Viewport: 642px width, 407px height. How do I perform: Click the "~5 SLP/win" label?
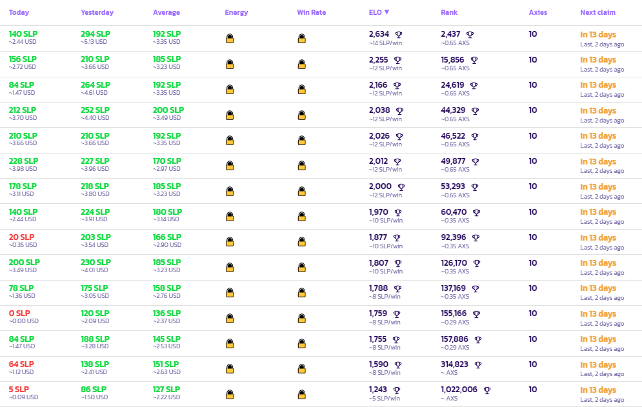coord(384,399)
